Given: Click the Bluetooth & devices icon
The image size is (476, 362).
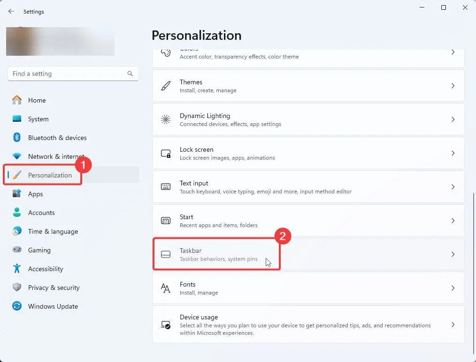Looking at the screenshot, I should tap(17, 138).
